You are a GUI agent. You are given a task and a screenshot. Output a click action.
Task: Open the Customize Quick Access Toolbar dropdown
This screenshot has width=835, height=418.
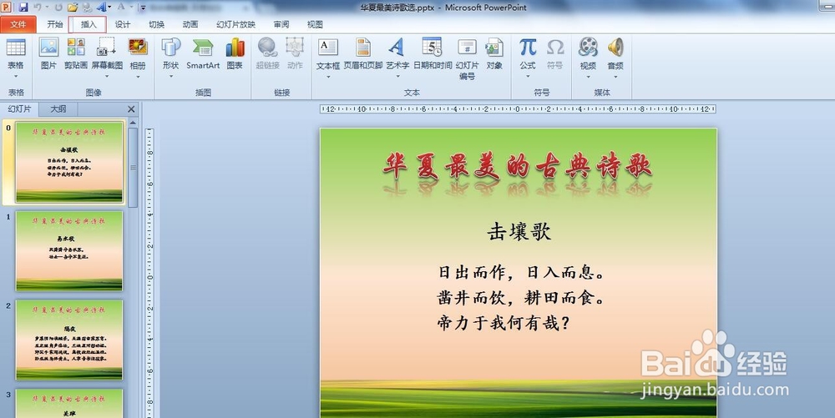pyautogui.click(x=144, y=8)
